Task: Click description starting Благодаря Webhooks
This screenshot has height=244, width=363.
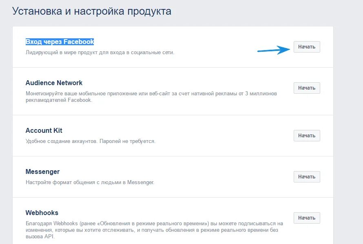Action: point(154,230)
